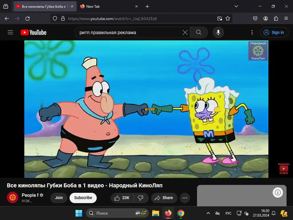
Task: Click Windows taskbar search box Поиск
Action: tap(117, 213)
